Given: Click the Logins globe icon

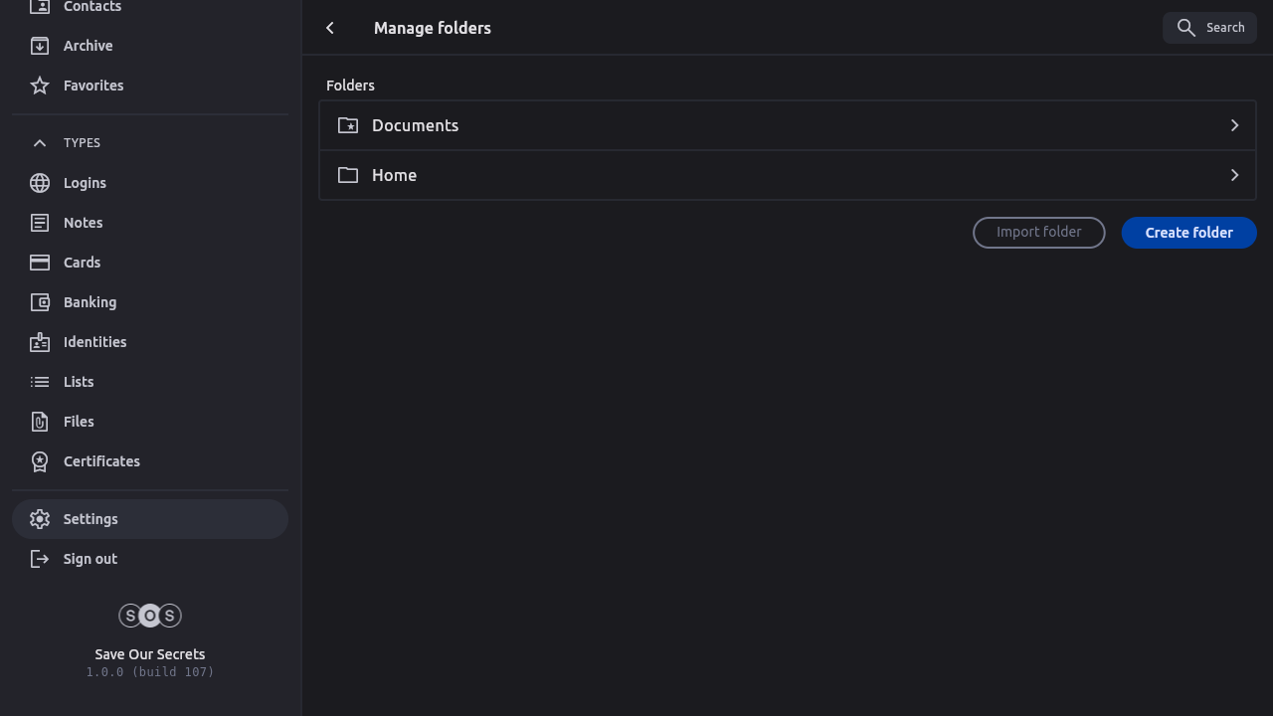Looking at the screenshot, I should coord(40,183).
